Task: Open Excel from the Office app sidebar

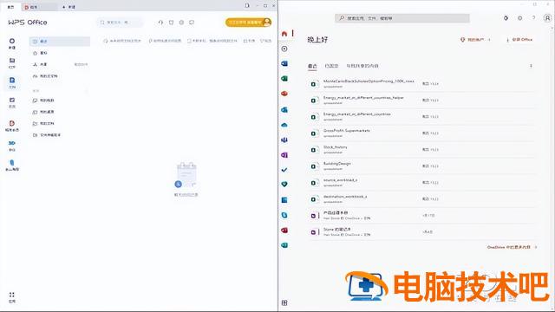Action: click(284, 79)
